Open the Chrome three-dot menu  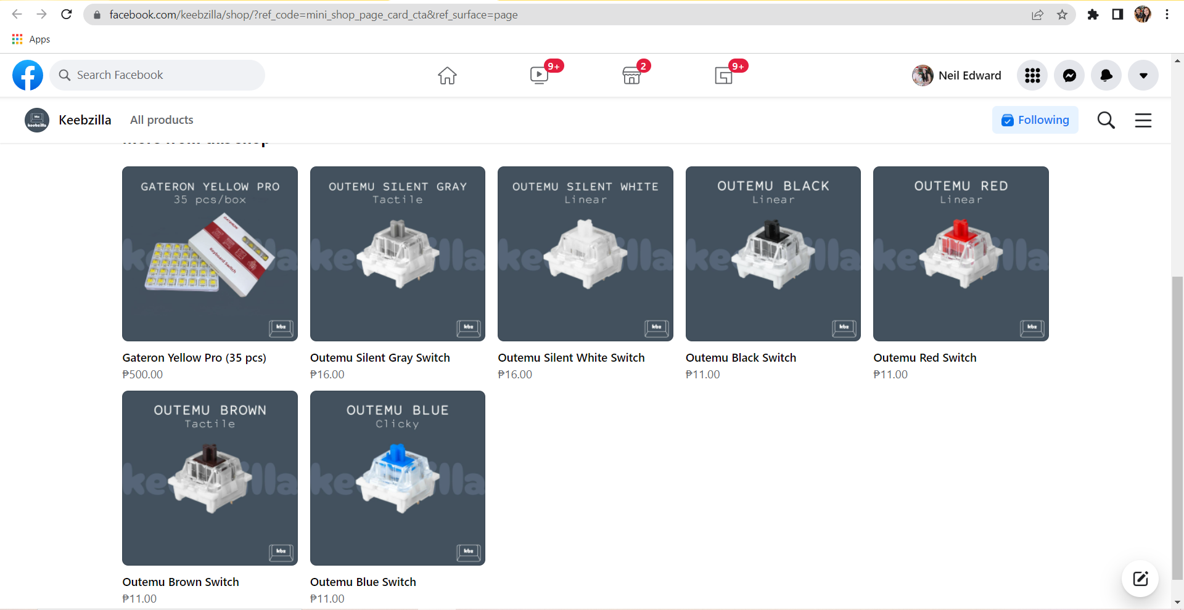tap(1167, 15)
